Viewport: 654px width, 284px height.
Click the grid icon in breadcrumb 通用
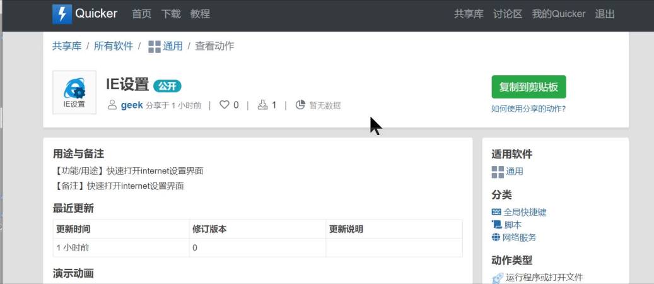pyautogui.click(x=155, y=46)
